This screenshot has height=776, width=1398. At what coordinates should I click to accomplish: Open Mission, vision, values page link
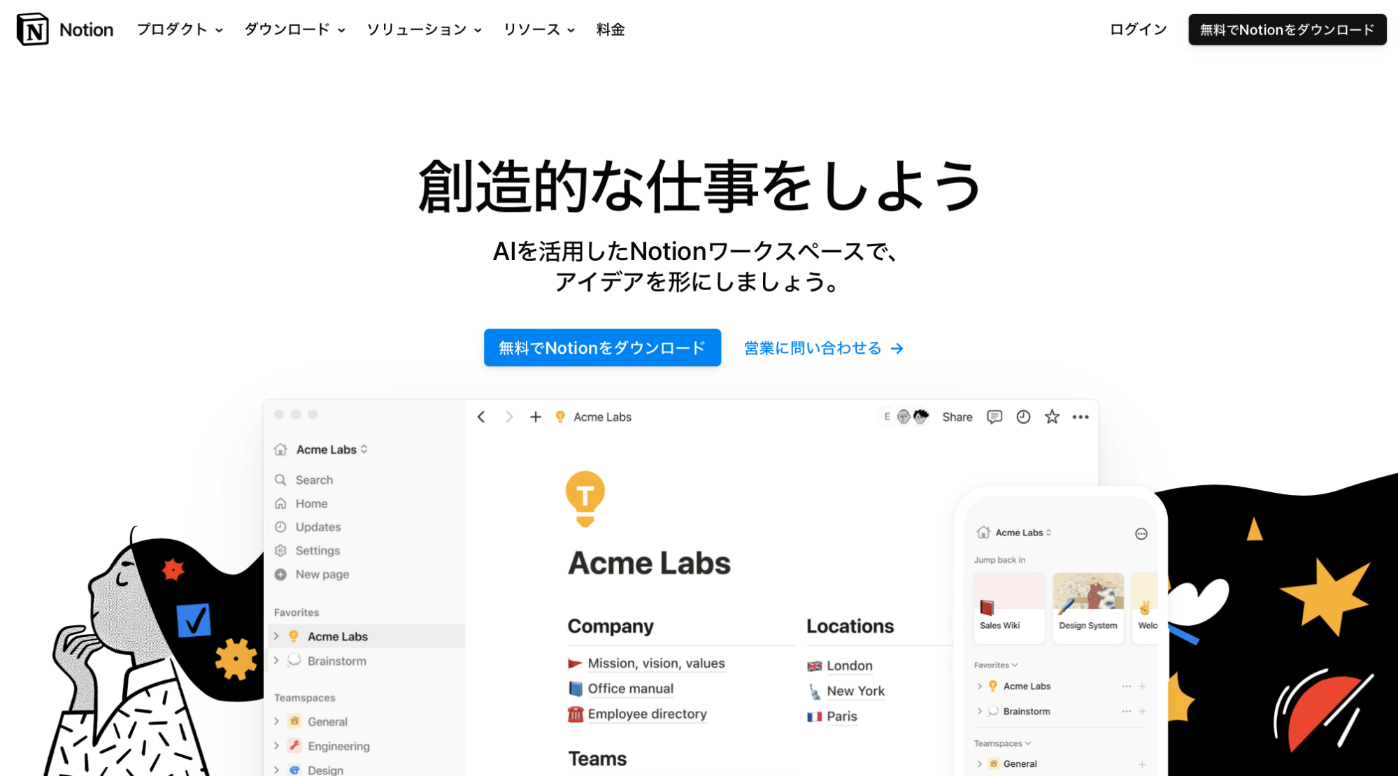(656, 663)
